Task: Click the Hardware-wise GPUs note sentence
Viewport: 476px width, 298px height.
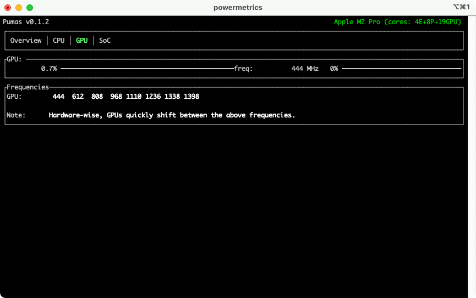Action: (172, 115)
